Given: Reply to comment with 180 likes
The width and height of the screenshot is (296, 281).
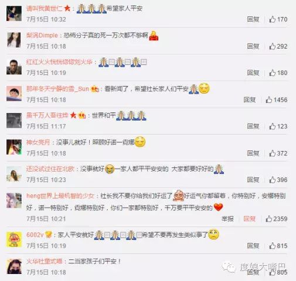Looking at the screenshot, I should coord(253,73).
